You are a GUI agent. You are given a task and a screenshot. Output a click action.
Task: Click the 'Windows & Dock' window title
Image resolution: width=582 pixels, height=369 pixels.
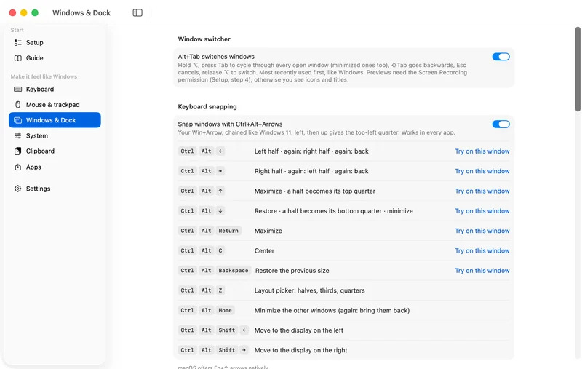click(x=81, y=13)
